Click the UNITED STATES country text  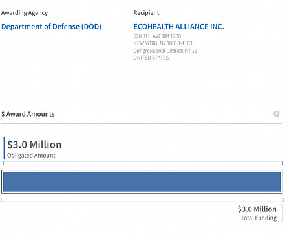tap(151, 58)
